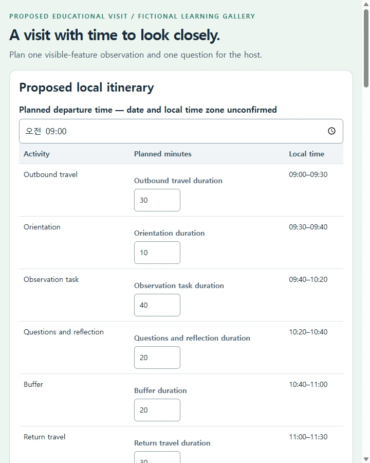The height and width of the screenshot is (463, 370).
Task: Edit the Outbound travel duration field
Action: (x=157, y=200)
